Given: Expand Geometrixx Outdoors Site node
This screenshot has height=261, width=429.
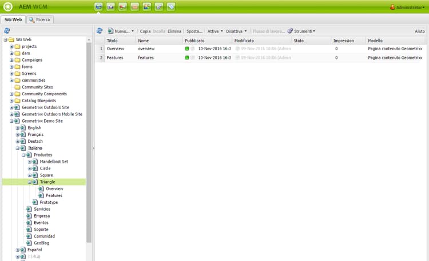Looking at the screenshot, I should click(x=11, y=107).
